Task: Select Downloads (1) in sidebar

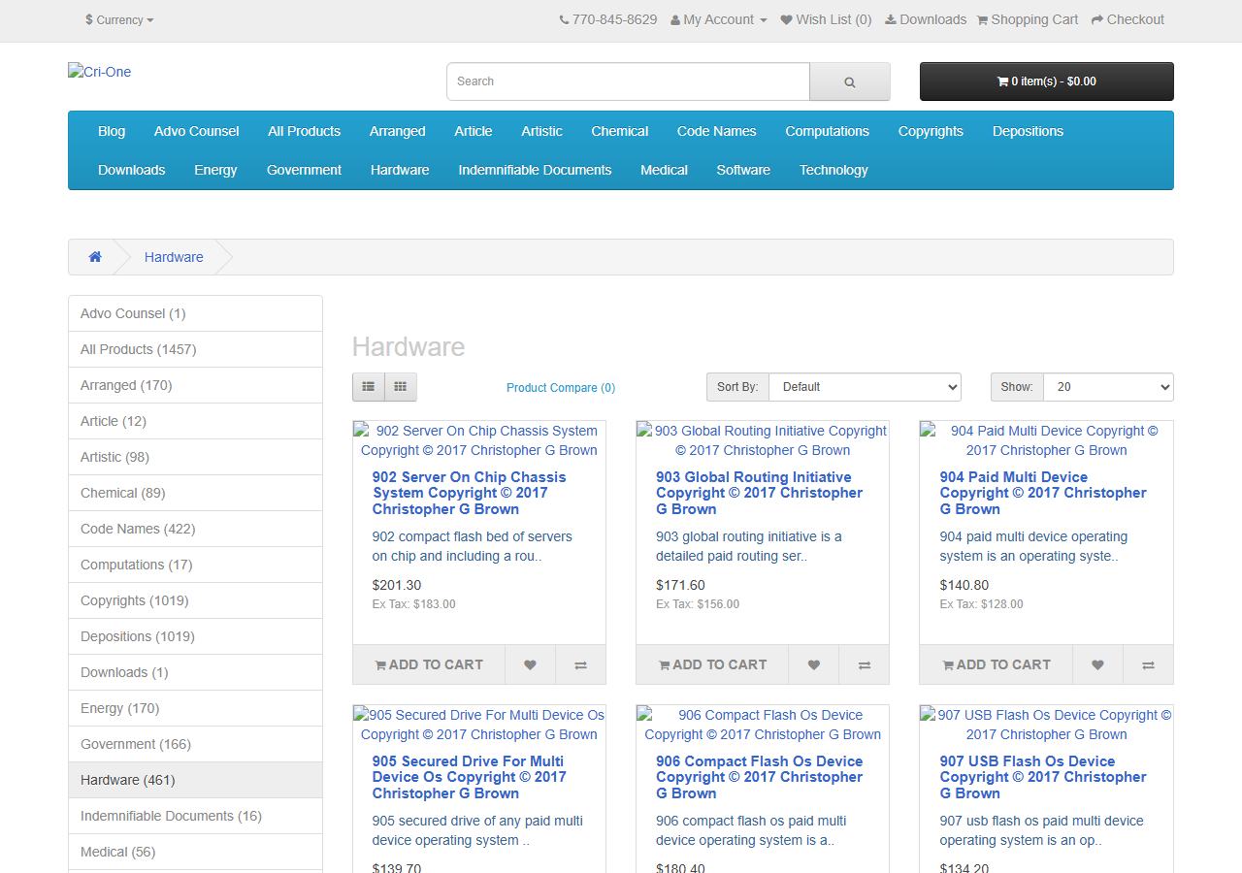Action: (x=195, y=672)
